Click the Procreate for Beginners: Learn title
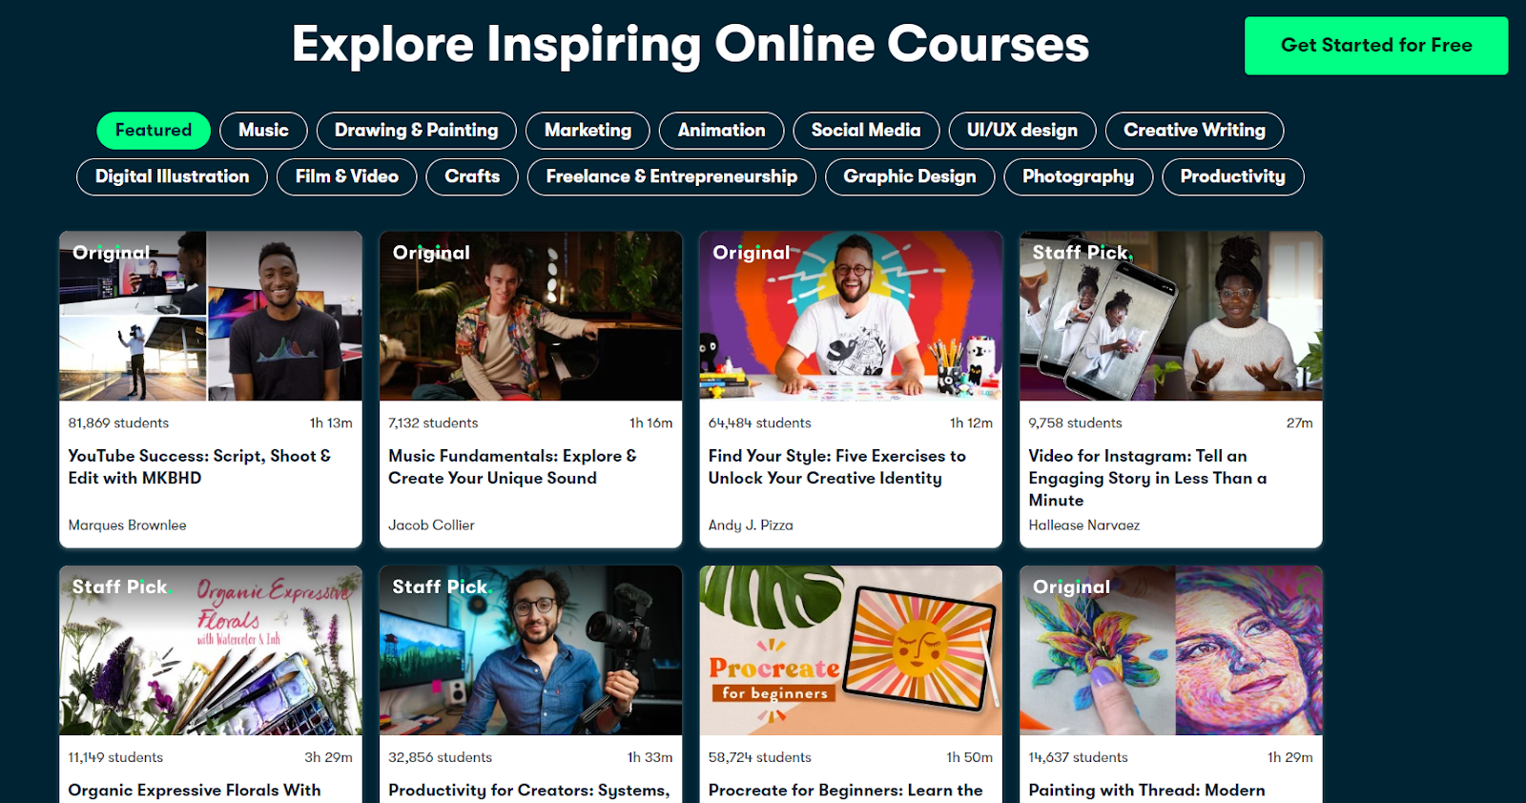1526x803 pixels. point(845,791)
